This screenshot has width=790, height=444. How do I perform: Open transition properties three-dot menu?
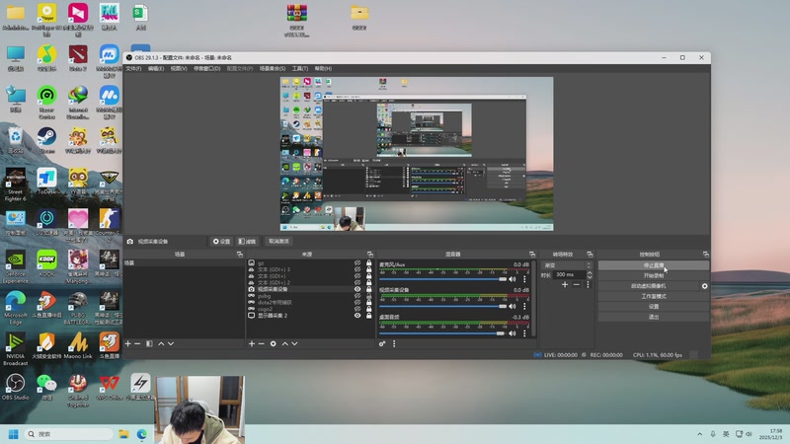tap(588, 285)
